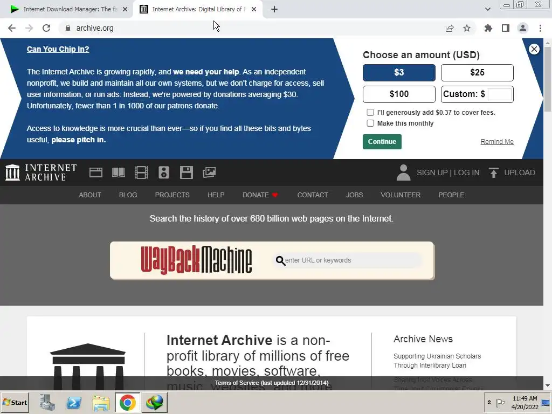The image size is (552, 414).
Task: Open Supporting Ukrainian Scholars news link
Action: (x=437, y=361)
